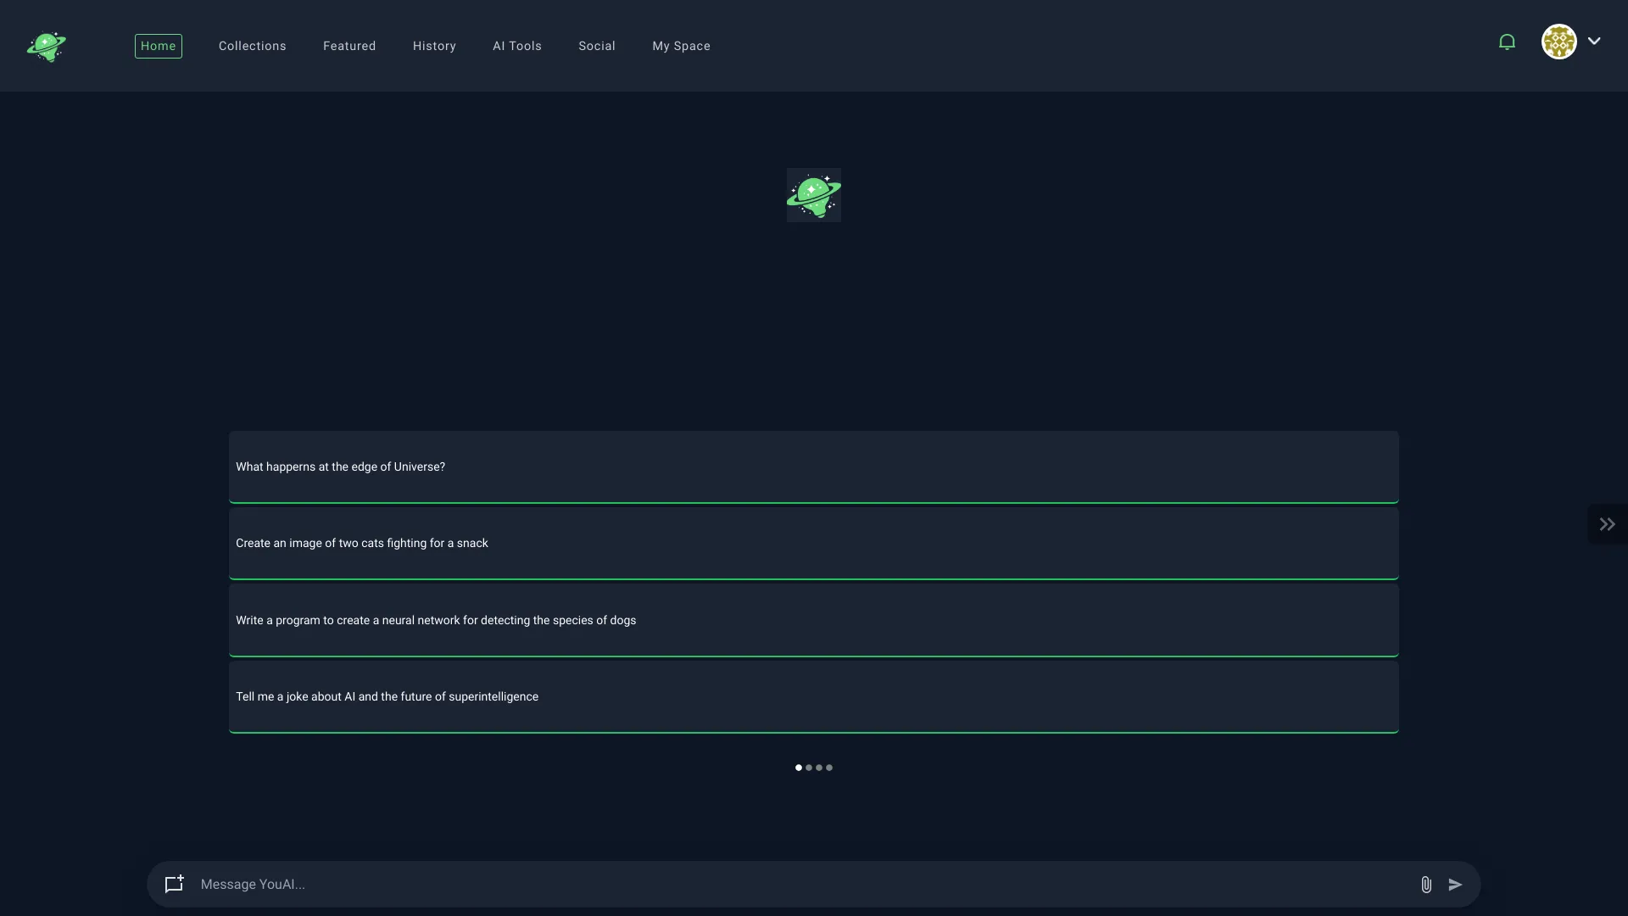The image size is (1628, 916).
Task: Start a new chat via the new-chat icon
Action: pyautogui.click(x=173, y=884)
